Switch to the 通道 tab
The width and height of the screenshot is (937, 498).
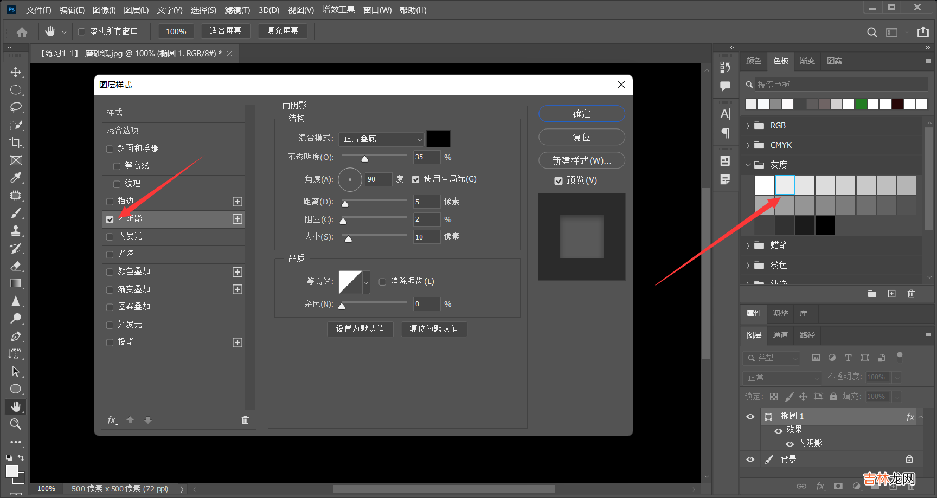[x=780, y=335]
